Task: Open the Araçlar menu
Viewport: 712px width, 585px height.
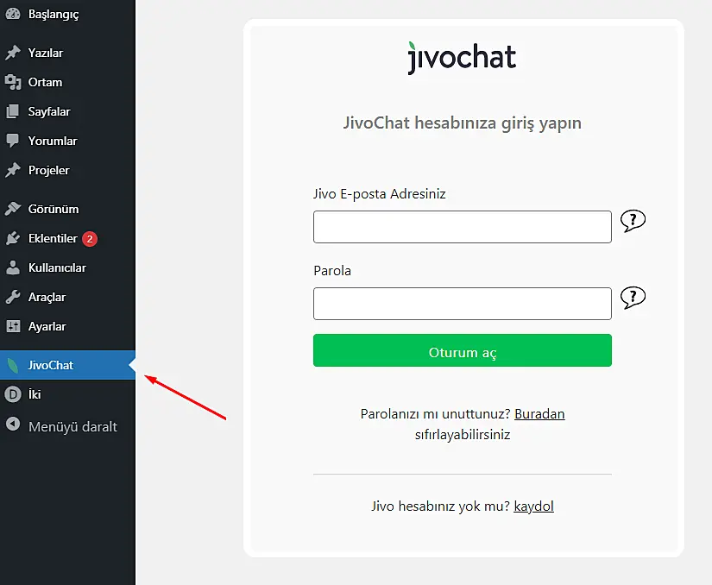Action: click(67, 298)
